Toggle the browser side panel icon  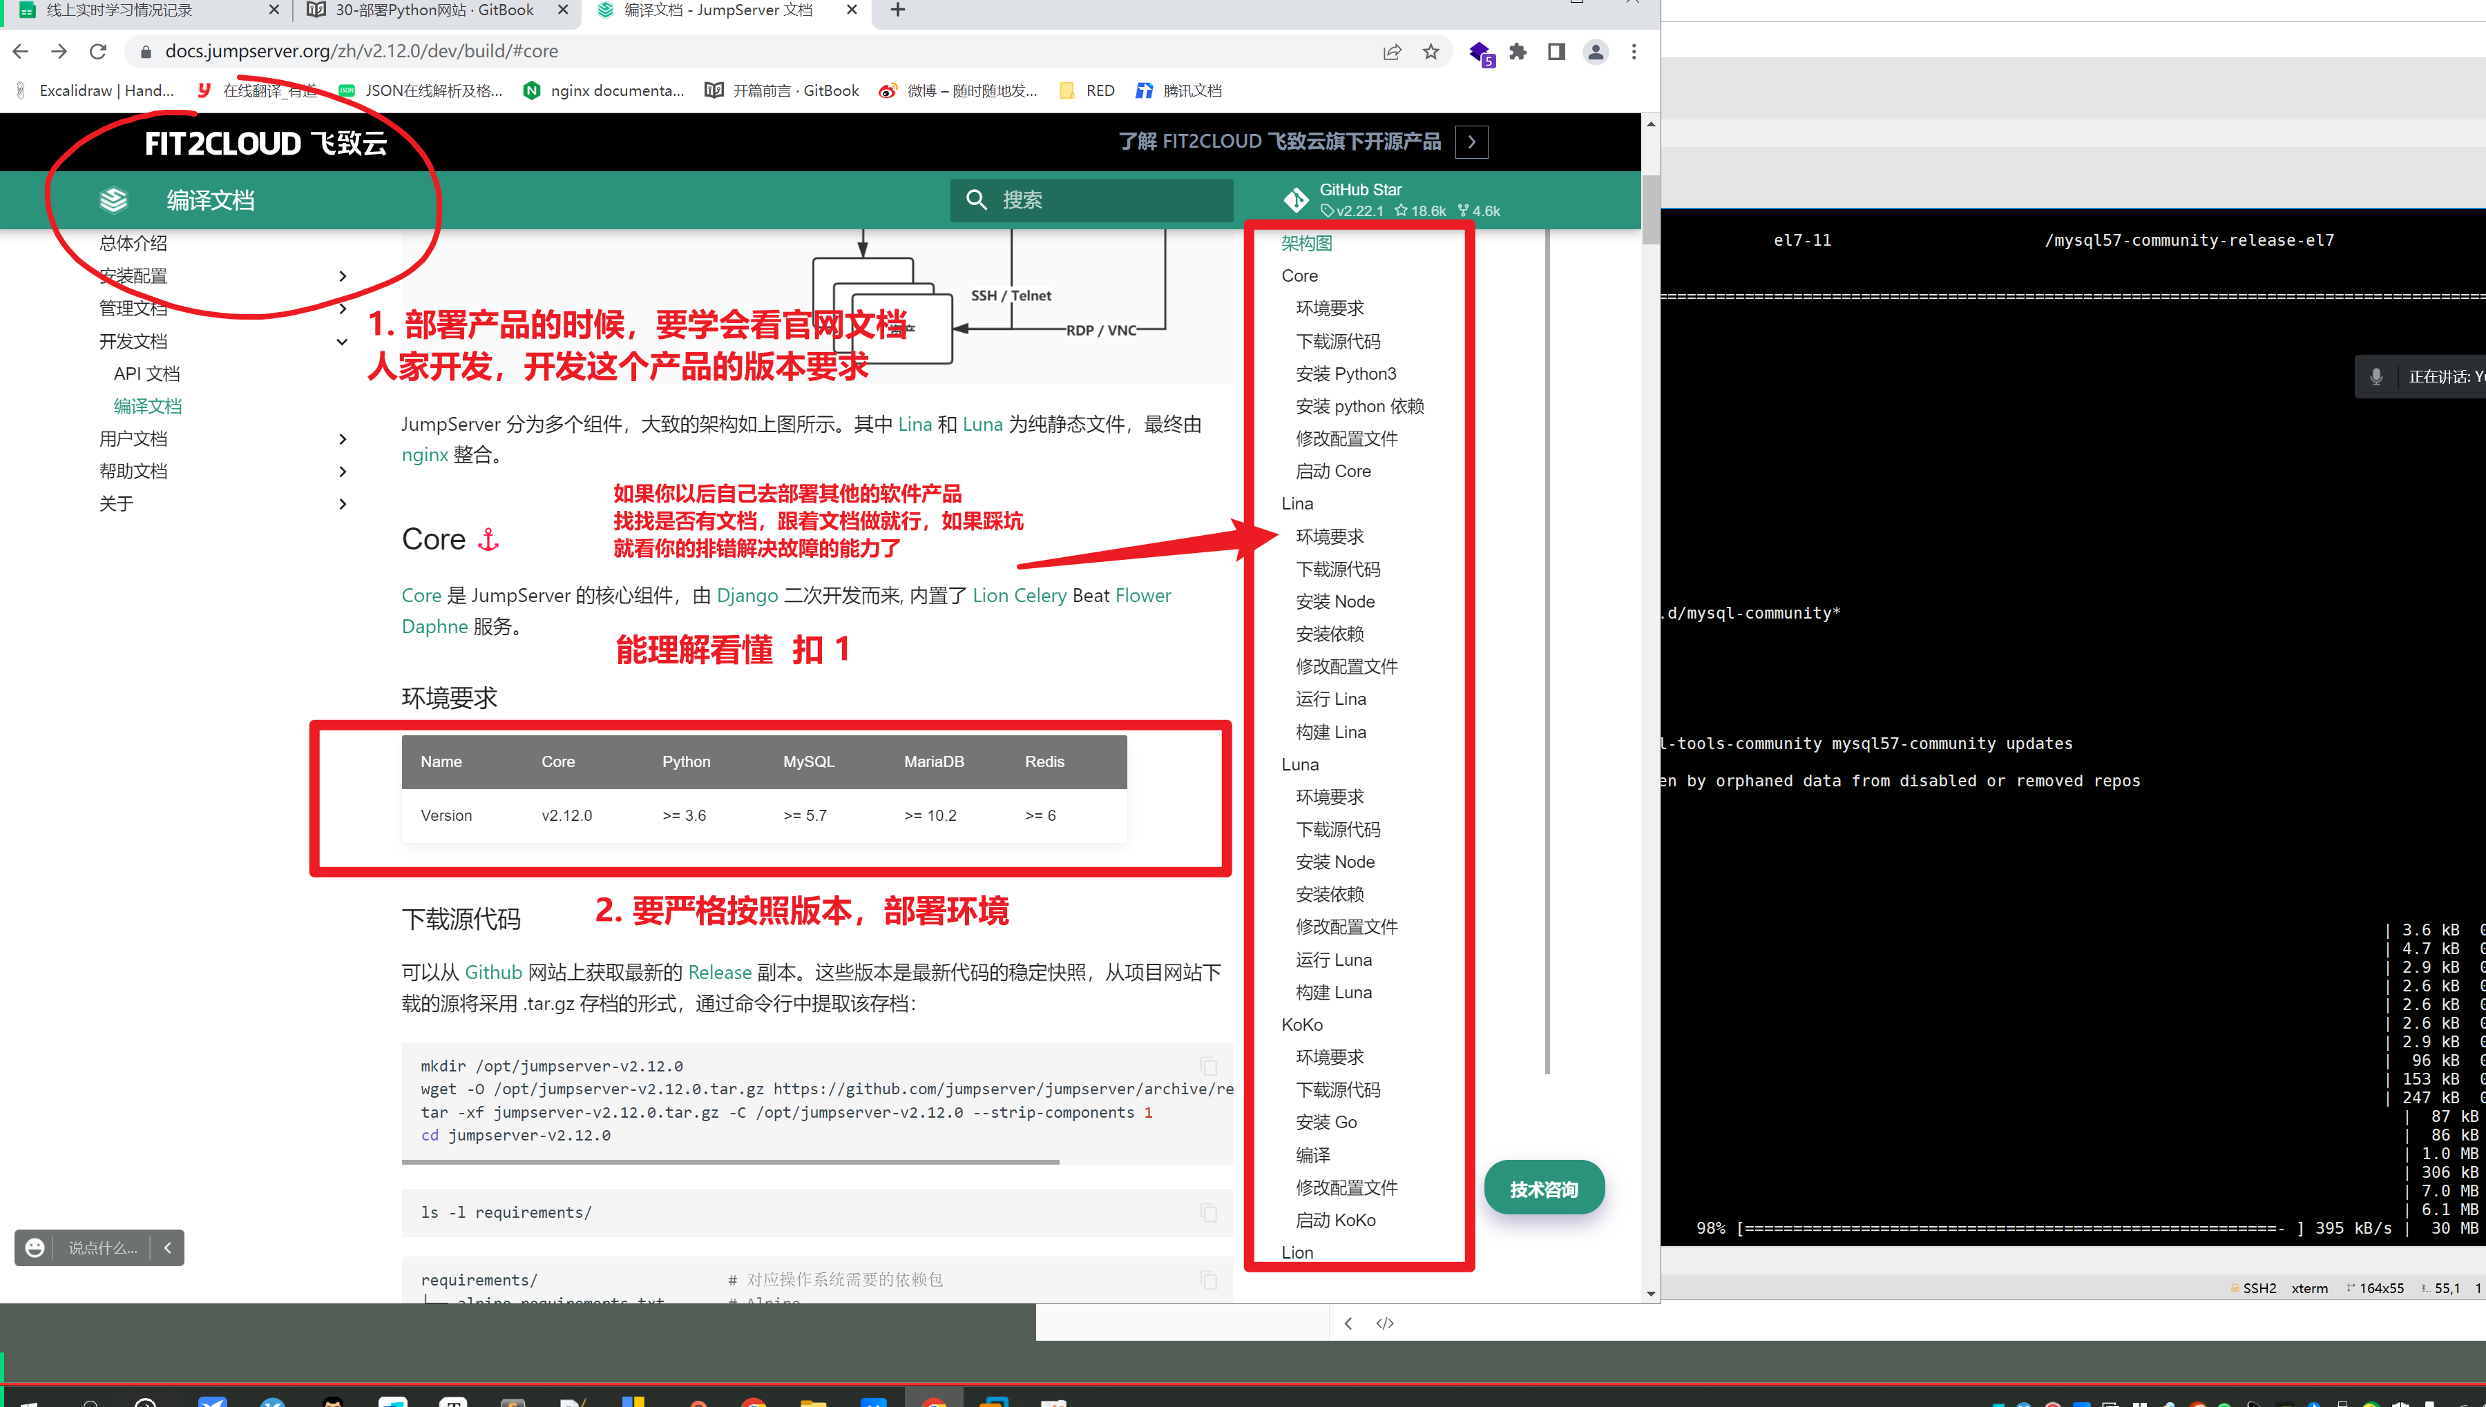click(1556, 51)
